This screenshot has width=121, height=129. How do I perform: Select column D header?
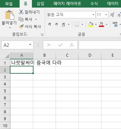[90, 55]
